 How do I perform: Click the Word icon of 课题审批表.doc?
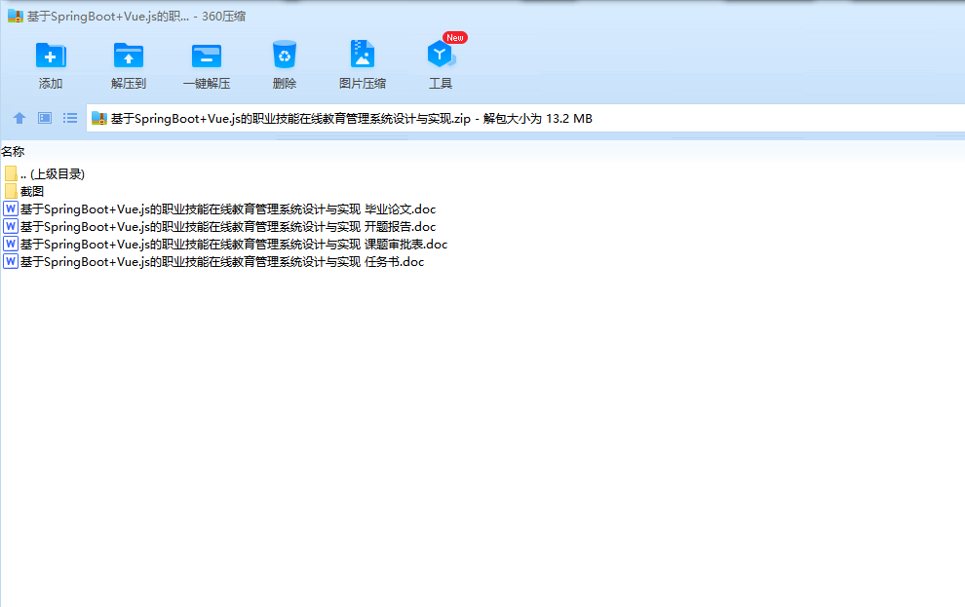click(x=11, y=244)
